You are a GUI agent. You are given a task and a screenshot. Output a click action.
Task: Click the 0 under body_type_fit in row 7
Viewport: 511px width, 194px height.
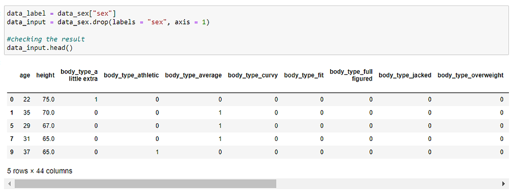tap(322, 139)
